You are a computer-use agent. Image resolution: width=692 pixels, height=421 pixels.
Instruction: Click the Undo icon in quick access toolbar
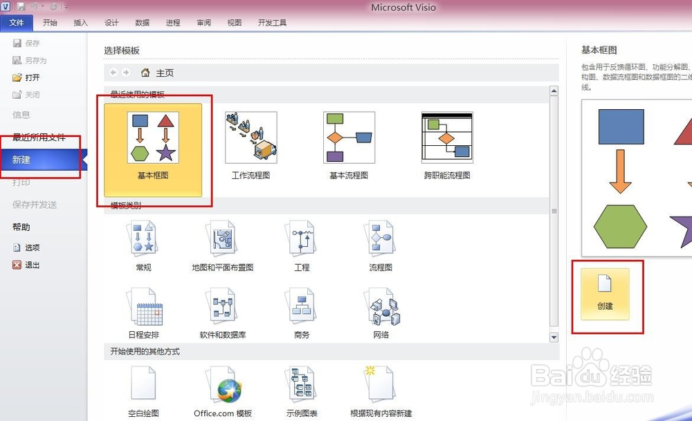35,7
